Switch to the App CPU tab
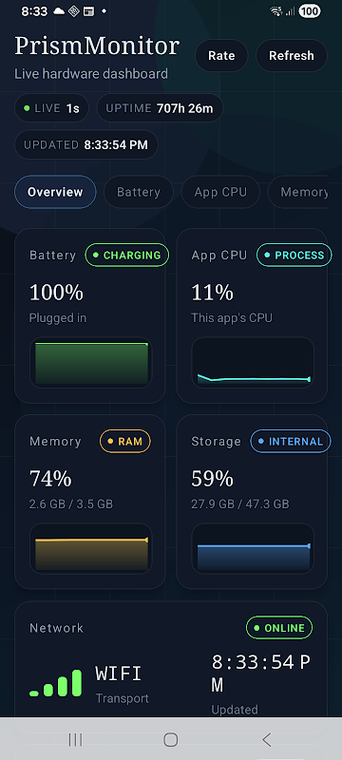The height and width of the screenshot is (760, 342). (220, 192)
